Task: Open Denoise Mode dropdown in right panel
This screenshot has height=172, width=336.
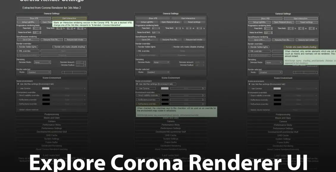Action: coord(274,63)
